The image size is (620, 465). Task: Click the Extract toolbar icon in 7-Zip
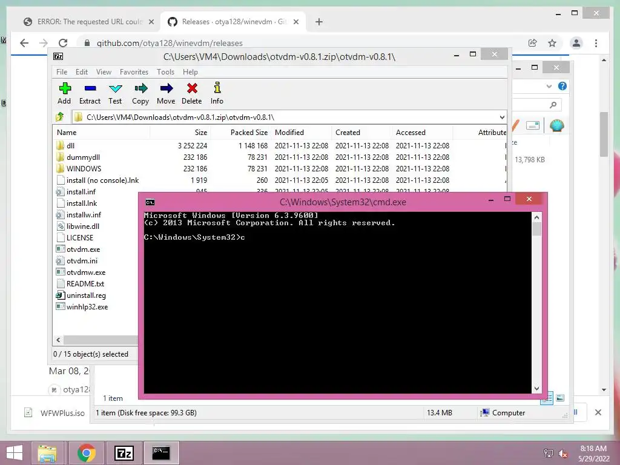click(90, 93)
